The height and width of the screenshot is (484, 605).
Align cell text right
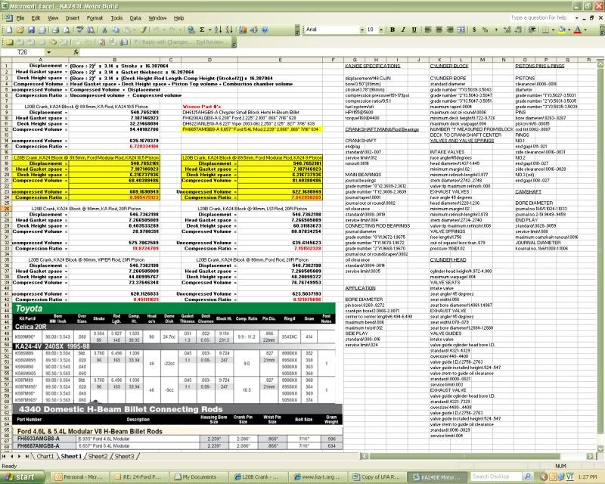point(450,29)
